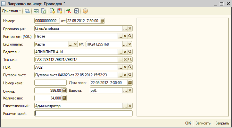Screen dimensions: 232x128
Task: Clear the Организация field with X
Action: tap(130, 29)
